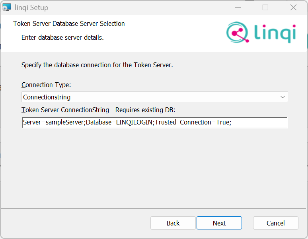308x239 pixels.
Task: Click the 'Token Server ConnectionString - Requires existing DB:' label
Action: (98, 110)
